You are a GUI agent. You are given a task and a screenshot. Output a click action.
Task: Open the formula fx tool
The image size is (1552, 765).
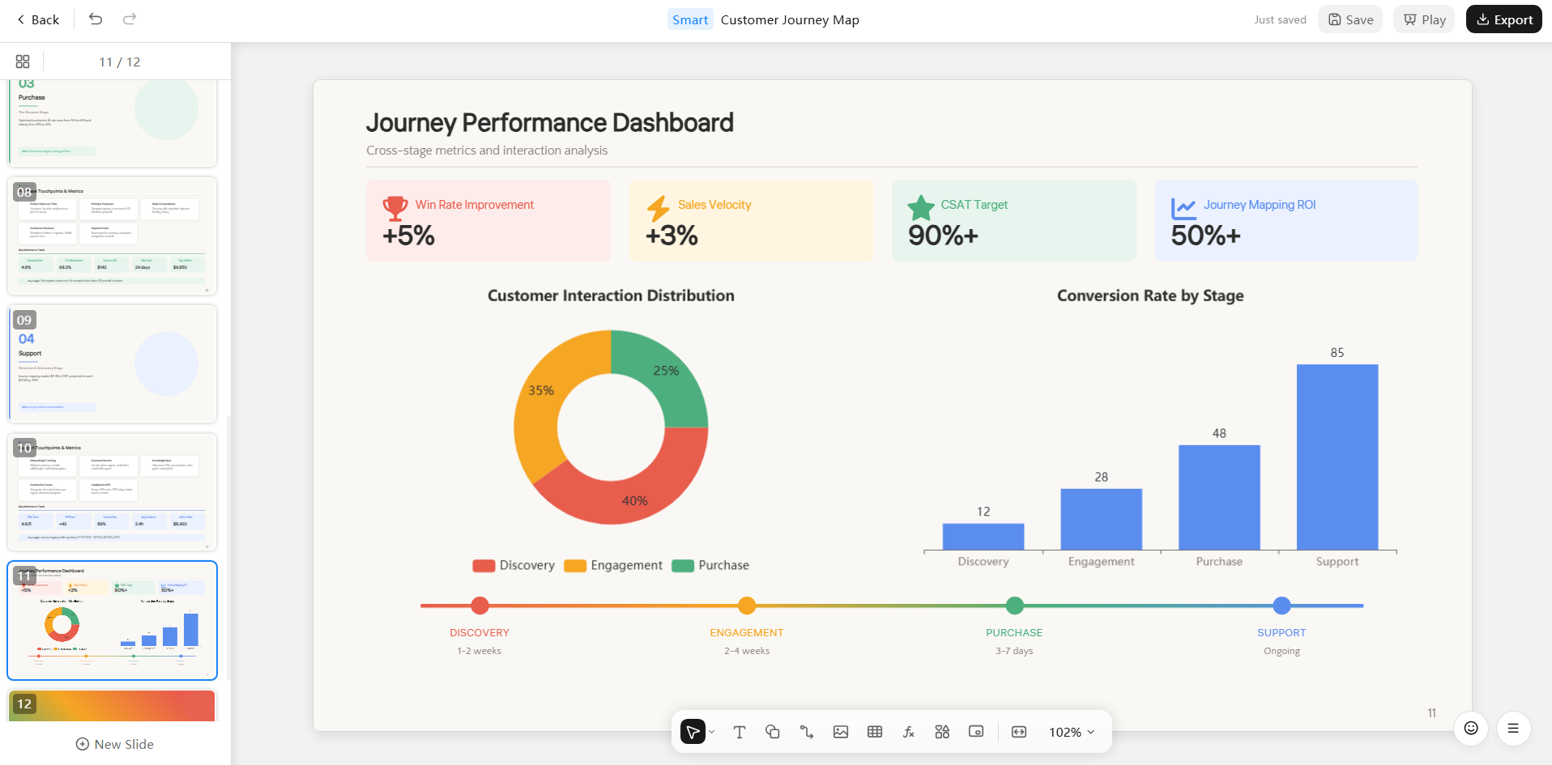click(909, 732)
